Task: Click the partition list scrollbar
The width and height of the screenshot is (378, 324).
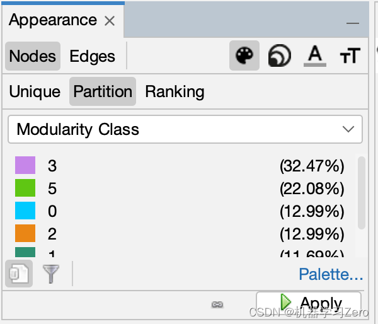Action: click(362, 192)
